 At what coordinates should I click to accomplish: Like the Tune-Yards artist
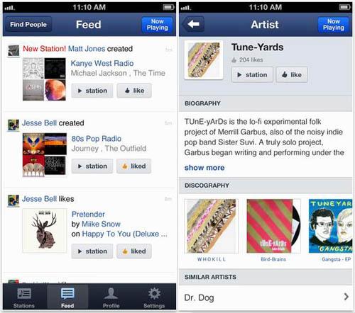pos(292,75)
